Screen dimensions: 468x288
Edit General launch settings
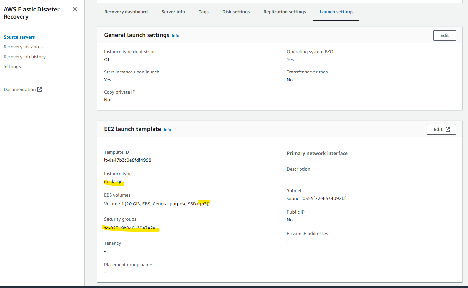(x=445, y=35)
